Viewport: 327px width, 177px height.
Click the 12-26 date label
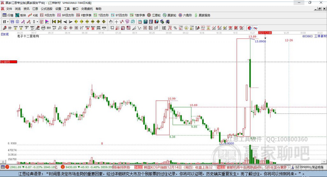tap(289, 40)
